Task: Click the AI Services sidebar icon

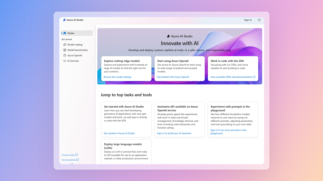Action: point(65,61)
